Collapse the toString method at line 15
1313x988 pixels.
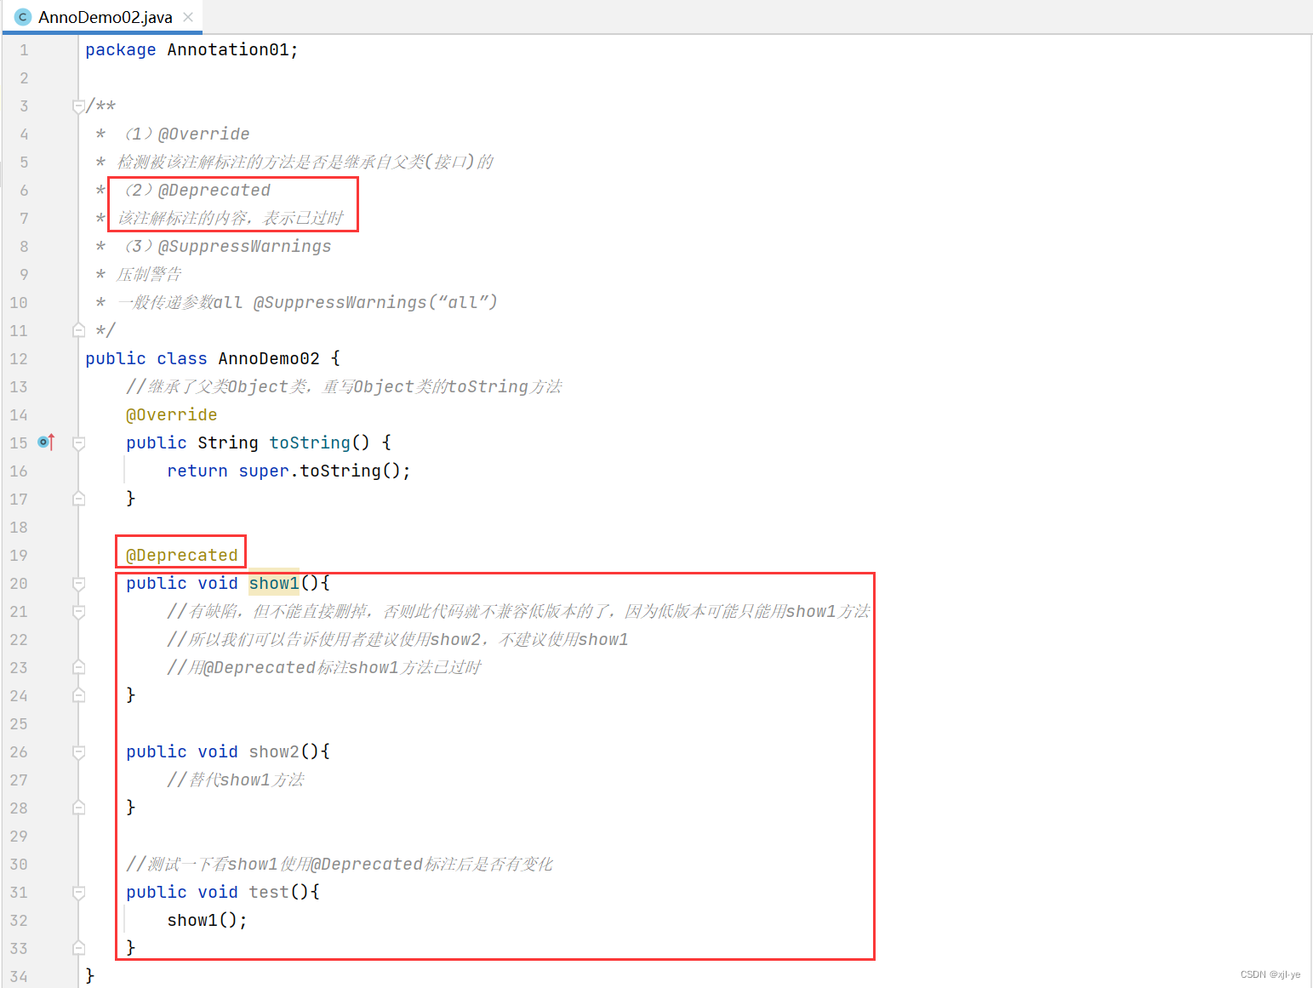(78, 443)
